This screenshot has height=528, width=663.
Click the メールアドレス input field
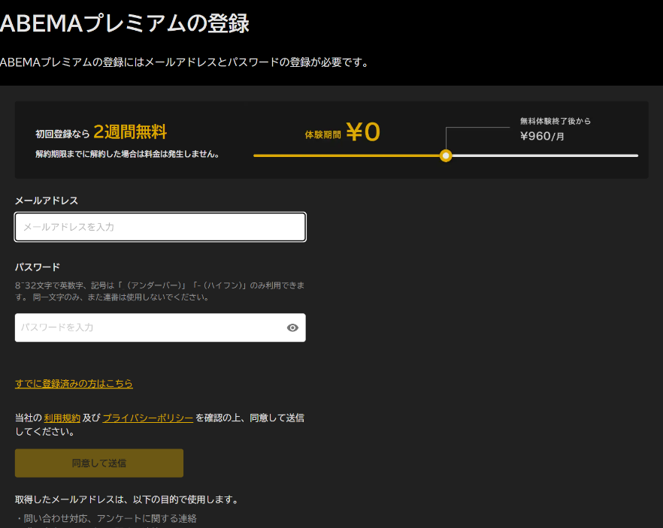[160, 227]
